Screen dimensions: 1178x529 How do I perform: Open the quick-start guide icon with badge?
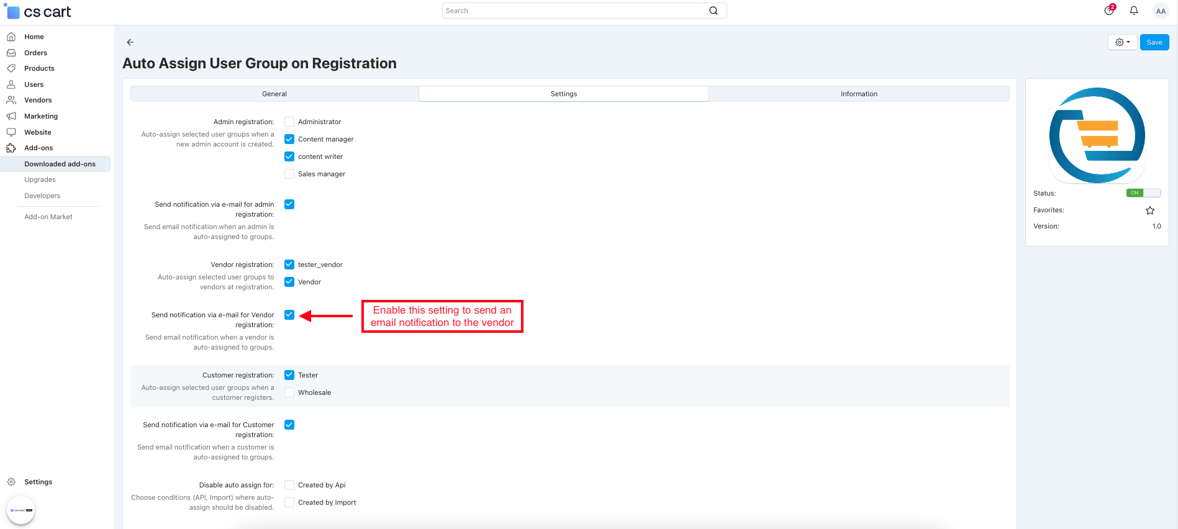point(1109,11)
